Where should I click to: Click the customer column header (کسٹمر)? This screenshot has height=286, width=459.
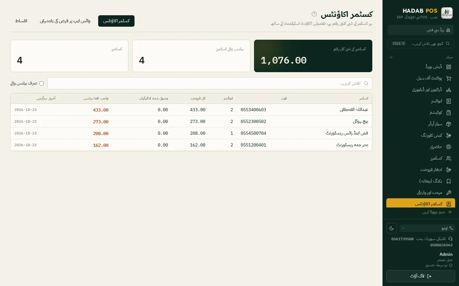point(364,99)
